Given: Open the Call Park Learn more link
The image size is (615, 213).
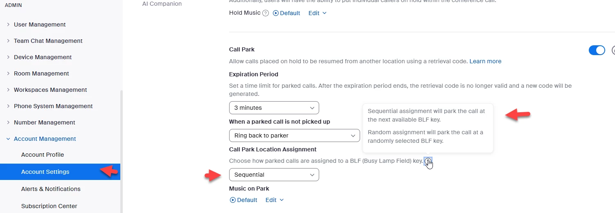Looking at the screenshot, I should point(485,61).
